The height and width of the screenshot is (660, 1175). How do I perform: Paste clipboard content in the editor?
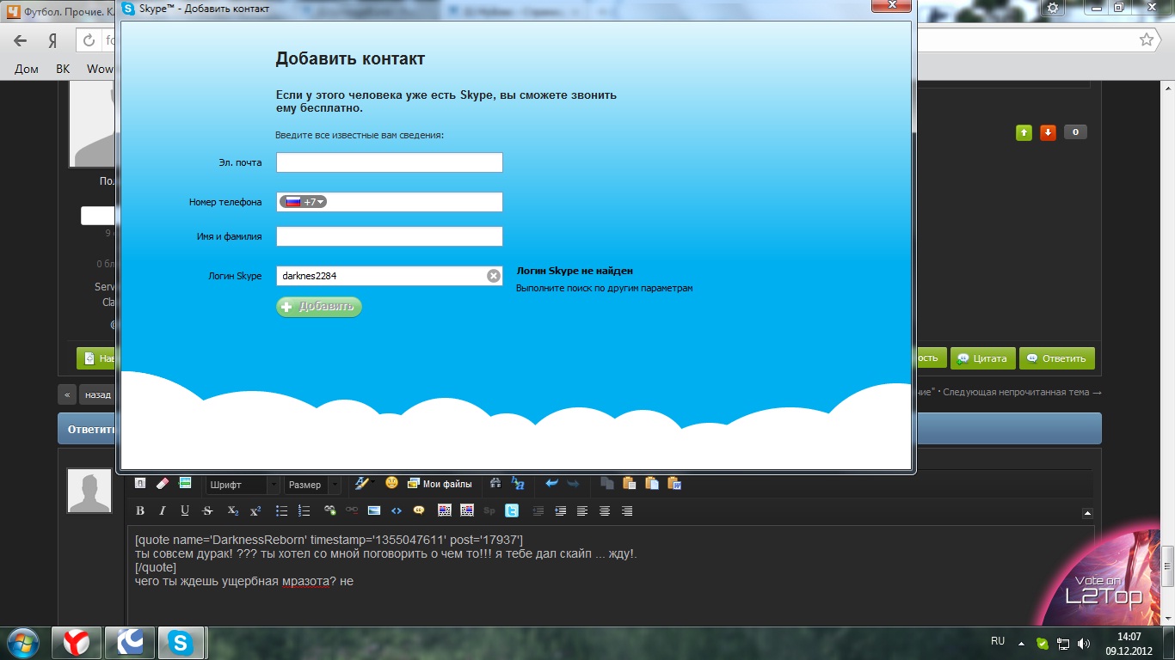click(x=630, y=484)
